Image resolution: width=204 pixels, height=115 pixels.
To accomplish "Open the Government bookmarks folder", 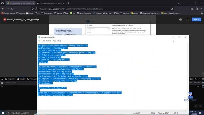I will (x=47, y=13).
